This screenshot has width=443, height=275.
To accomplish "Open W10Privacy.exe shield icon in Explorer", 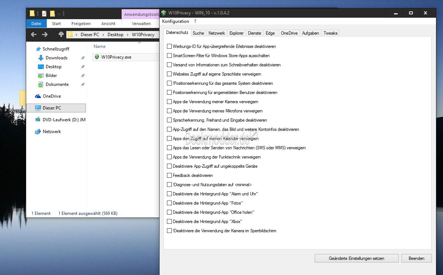I will tap(97, 57).
